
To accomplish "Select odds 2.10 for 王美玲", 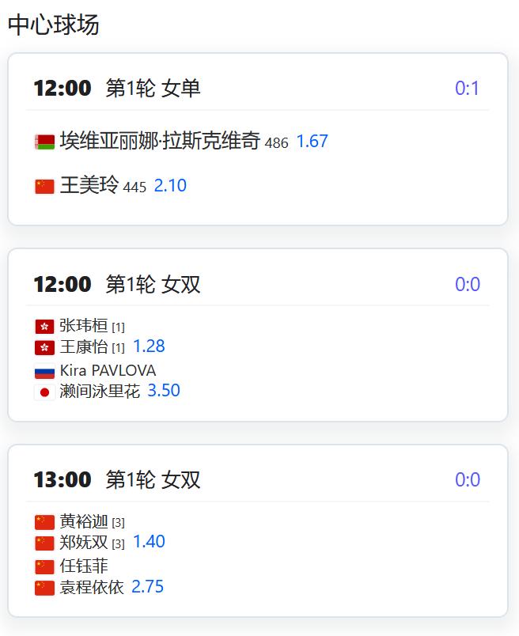I will pos(170,186).
